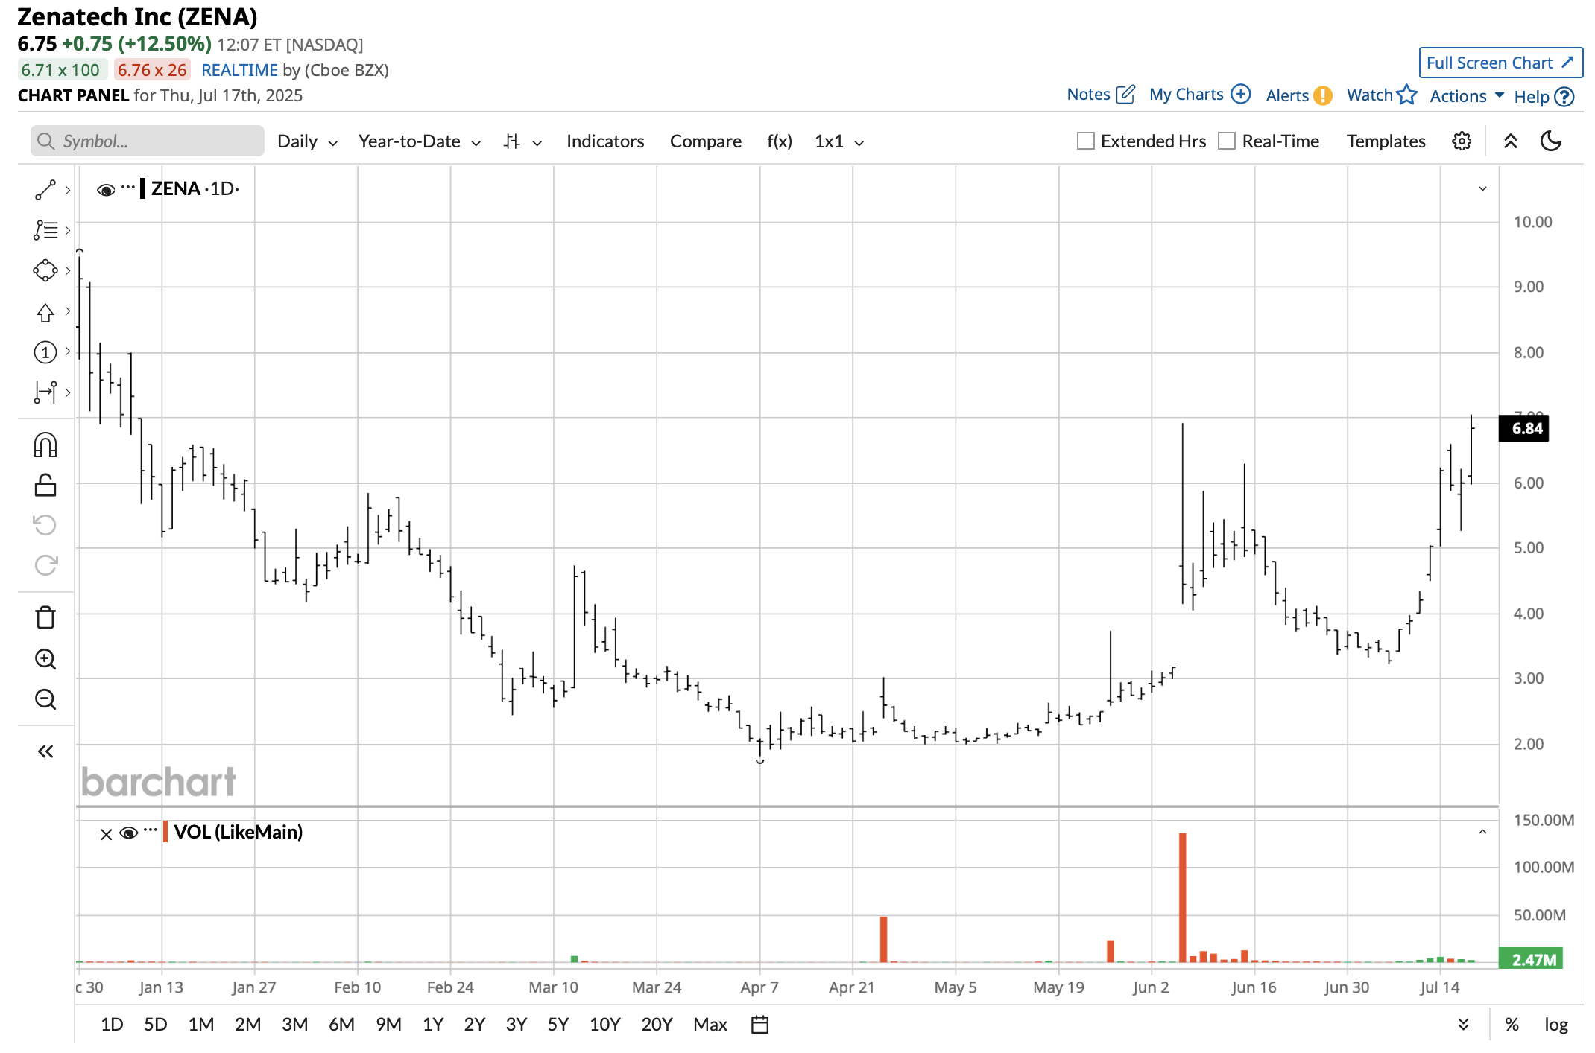Select the 1Y time range
The image size is (1595, 1053).
[x=432, y=1025]
